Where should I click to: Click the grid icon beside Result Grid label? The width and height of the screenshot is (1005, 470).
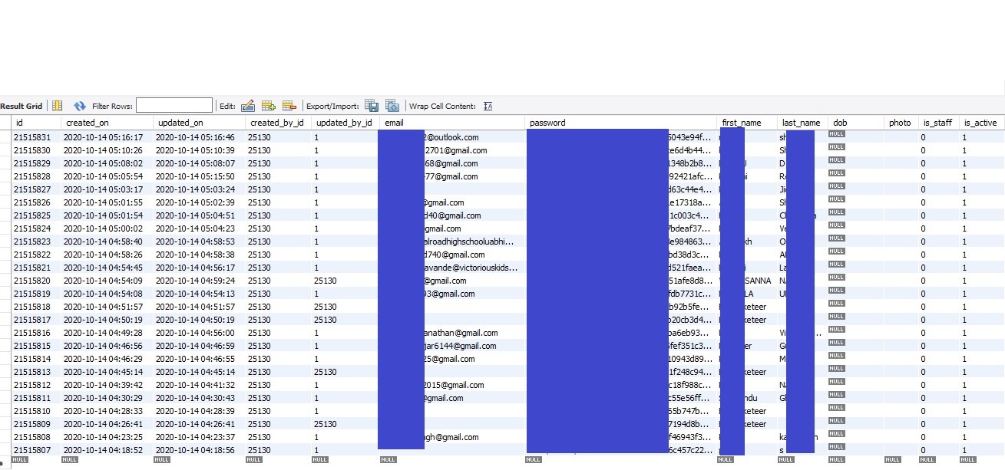[x=56, y=105]
